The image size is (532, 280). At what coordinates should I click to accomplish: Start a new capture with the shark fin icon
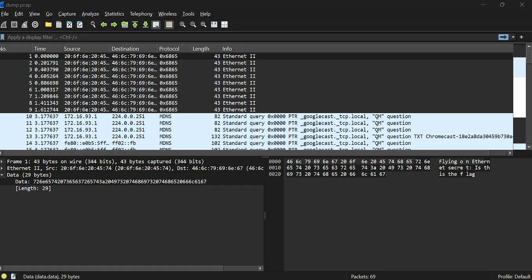[4, 24]
